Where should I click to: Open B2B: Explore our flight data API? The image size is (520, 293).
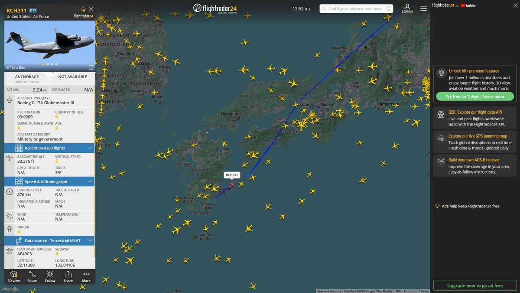tap(475, 118)
